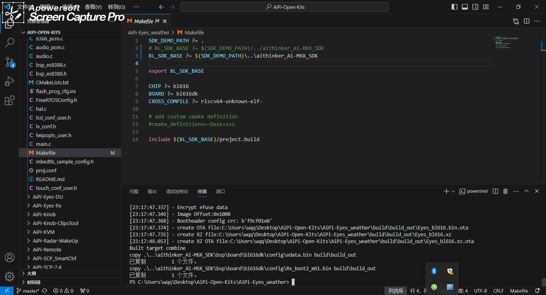Open editor More Actions ellipsis
The image size is (546, 295).
pos(537,21)
